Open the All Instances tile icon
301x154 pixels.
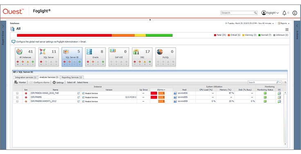(x=19, y=52)
